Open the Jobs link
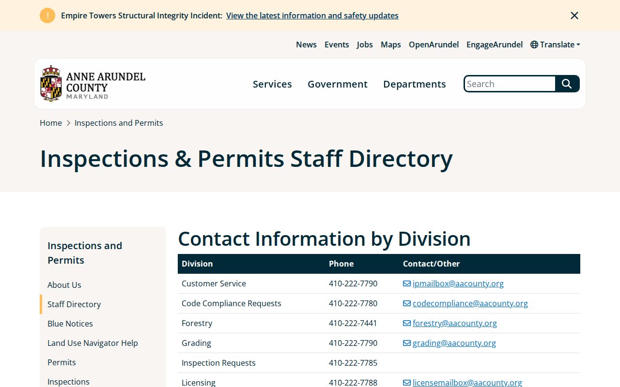This screenshot has width=620, height=387. 365,45
